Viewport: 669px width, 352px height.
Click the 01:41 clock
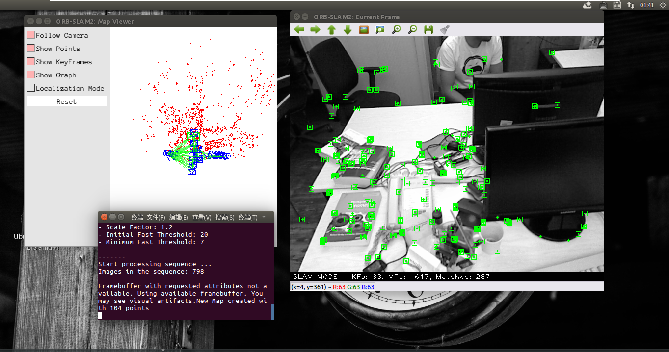click(647, 5)
